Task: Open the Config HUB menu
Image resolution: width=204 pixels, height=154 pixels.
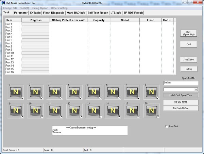Action: tap(10, 8)
